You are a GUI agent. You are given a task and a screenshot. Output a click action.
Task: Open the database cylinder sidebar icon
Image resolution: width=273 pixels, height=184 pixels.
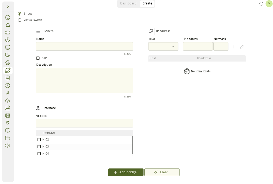(8, 78)
